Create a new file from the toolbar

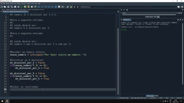click(2, 7)
